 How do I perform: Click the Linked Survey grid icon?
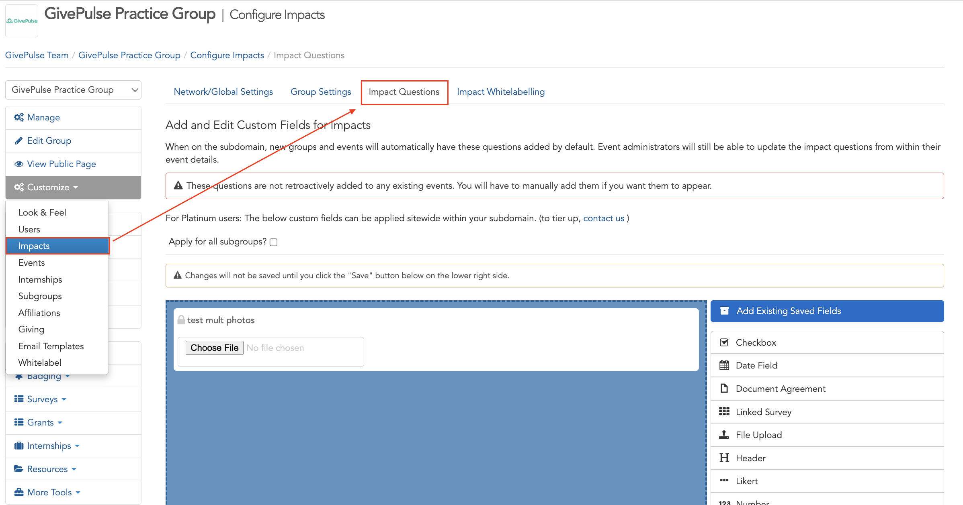click(724, 411)
